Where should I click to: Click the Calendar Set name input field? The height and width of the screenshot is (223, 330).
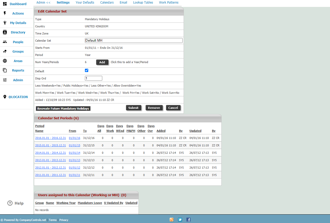pos(134,40)
